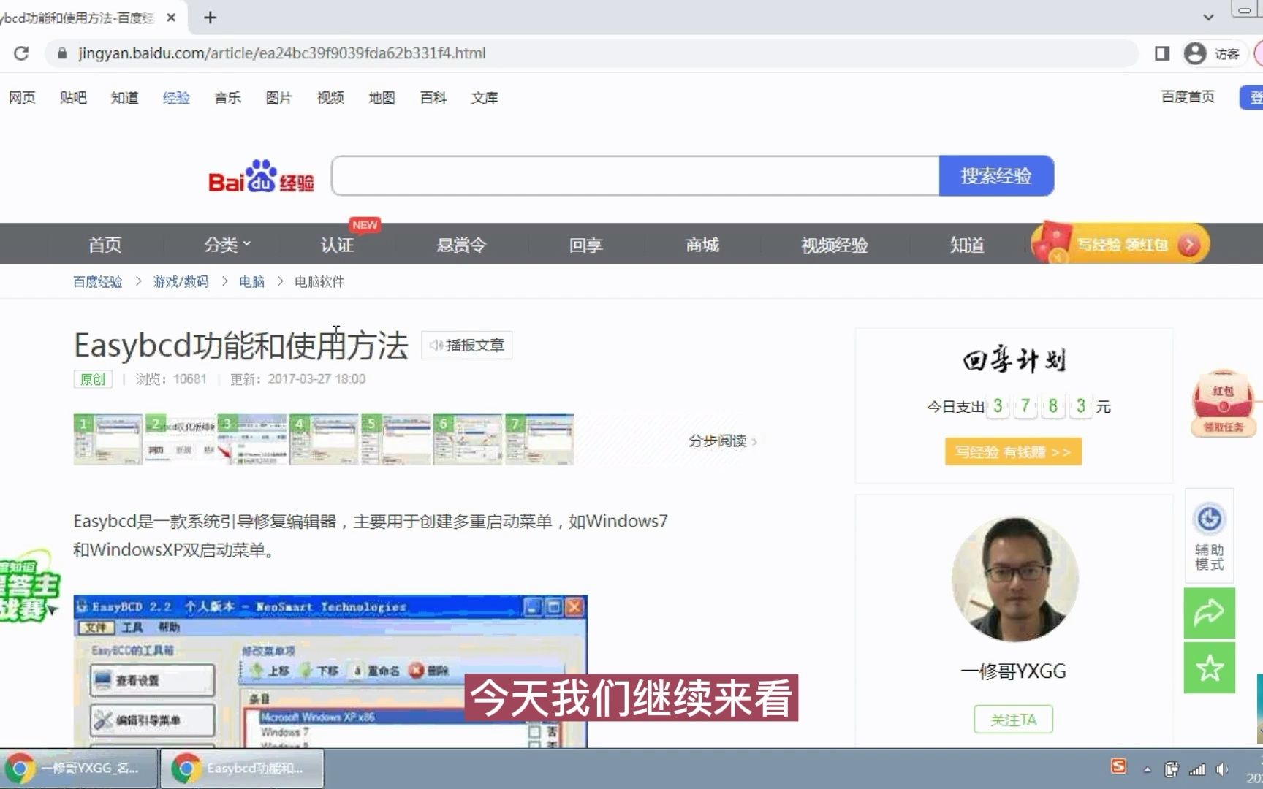Open the 图片 link in top nav
Viewport: 1263px width, 789px height.
278,97
